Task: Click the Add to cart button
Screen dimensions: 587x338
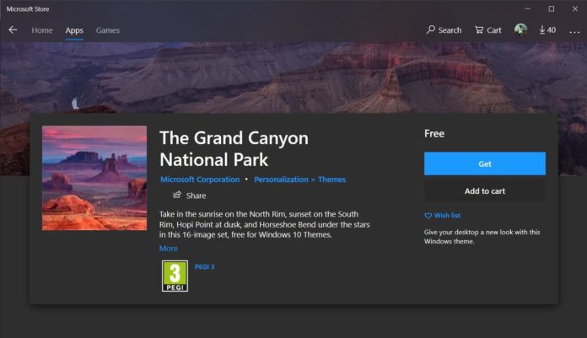Action: (x=484, y=190)
